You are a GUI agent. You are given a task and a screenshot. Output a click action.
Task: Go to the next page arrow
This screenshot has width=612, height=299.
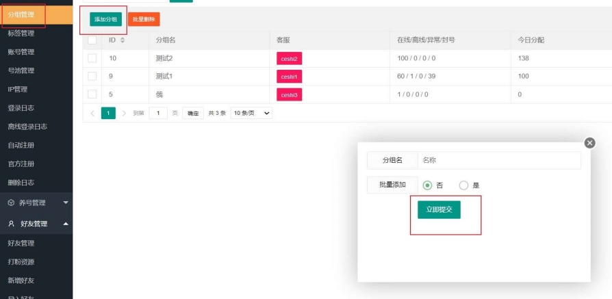point(124,113)
